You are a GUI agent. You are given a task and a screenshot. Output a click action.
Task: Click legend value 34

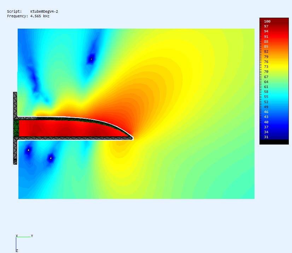(x=266, y=132)
